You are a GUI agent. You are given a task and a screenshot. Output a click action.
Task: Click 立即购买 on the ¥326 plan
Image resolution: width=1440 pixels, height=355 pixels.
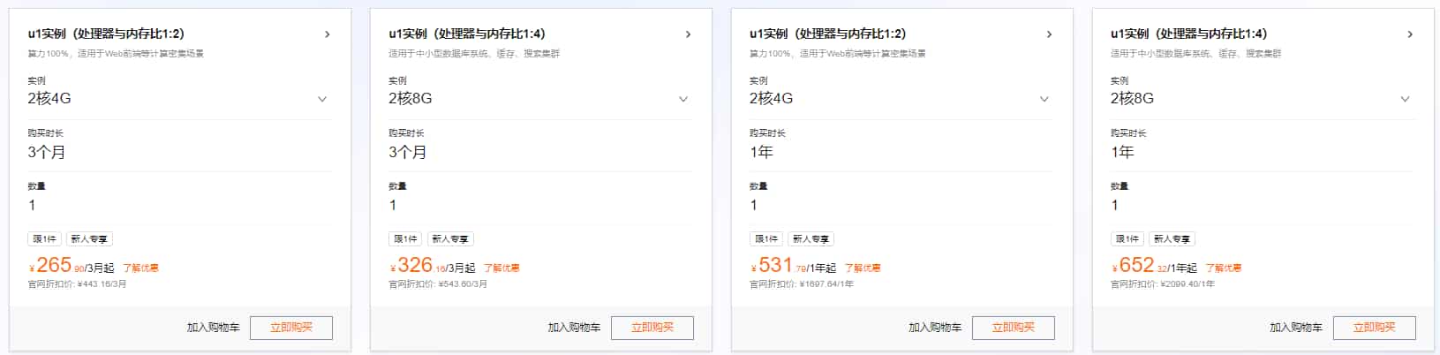pyautogui.click(x=652, y=328)
